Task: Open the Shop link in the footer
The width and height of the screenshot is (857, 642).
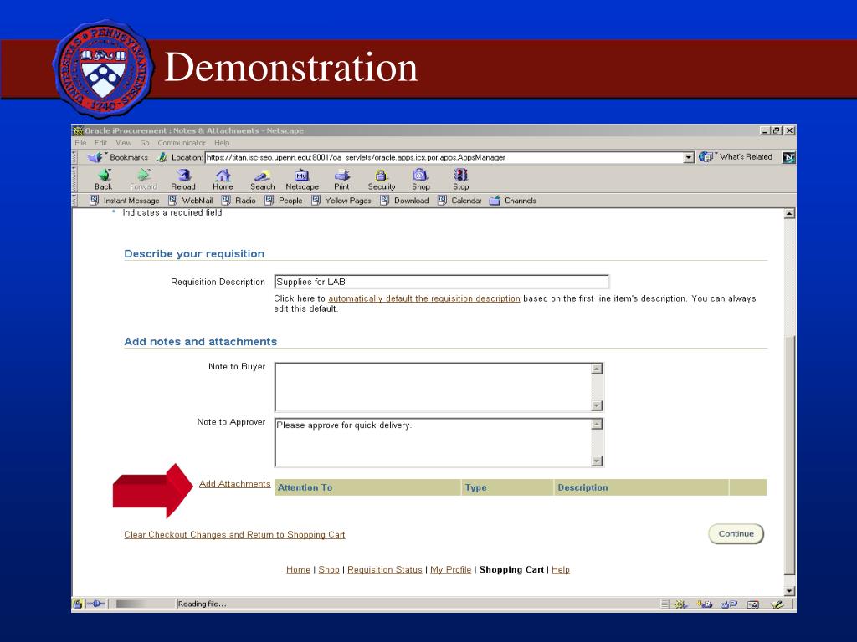Action: [x=329, y=569]
